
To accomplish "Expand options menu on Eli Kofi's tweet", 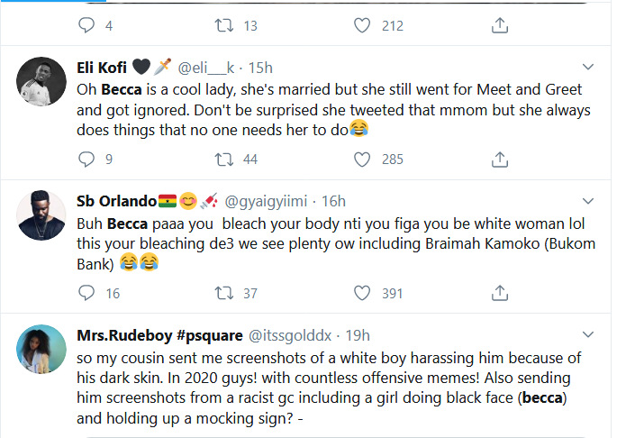I will pyautogui.click(x=588, y=68).
